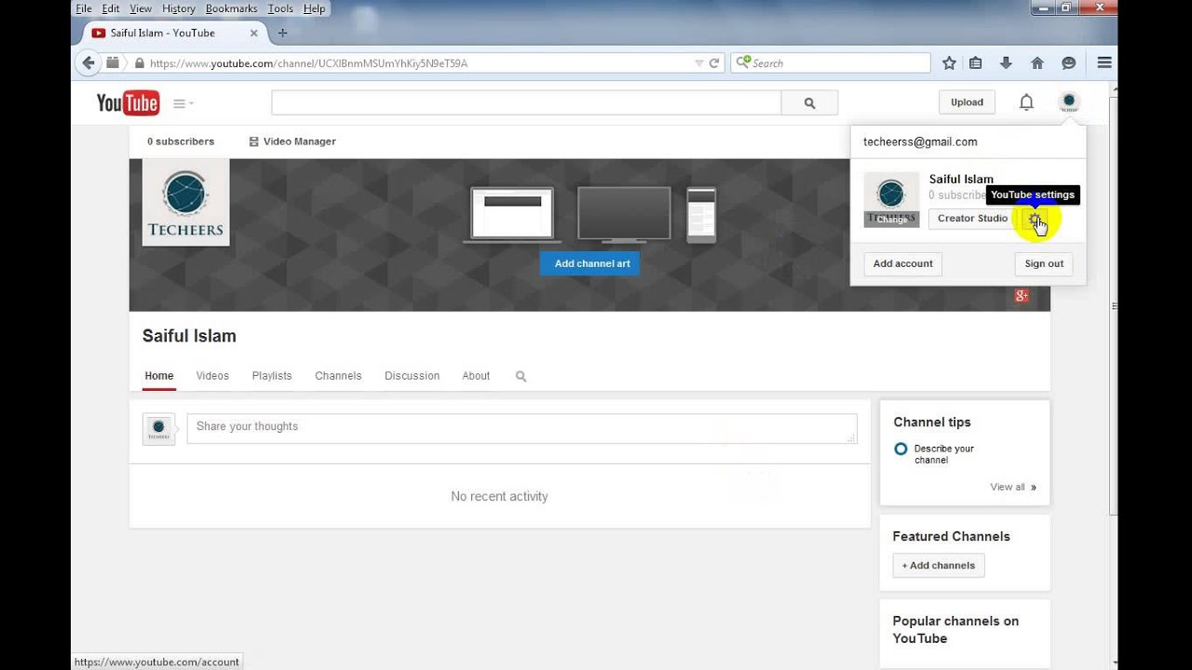Go to Firefox home icon
This screenshot has height=670, width=1192.
point(1037,63)
